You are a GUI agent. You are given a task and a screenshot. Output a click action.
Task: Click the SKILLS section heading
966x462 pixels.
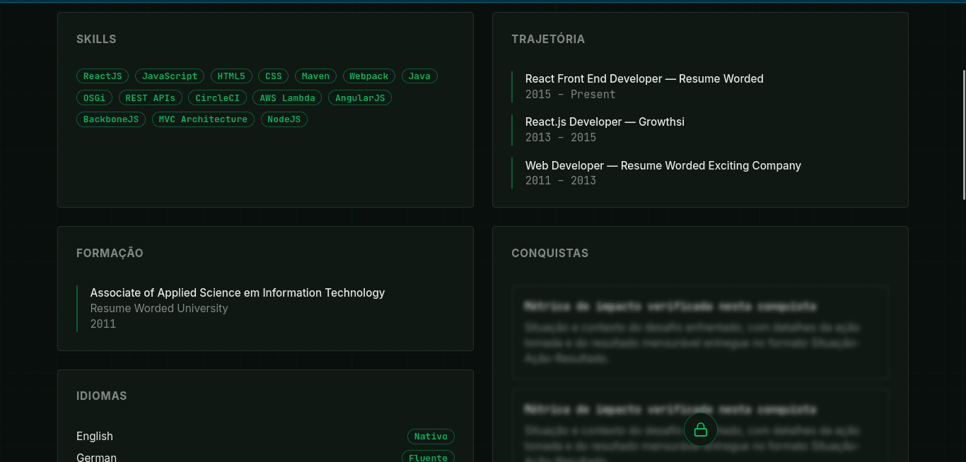[x=96, y=39]
